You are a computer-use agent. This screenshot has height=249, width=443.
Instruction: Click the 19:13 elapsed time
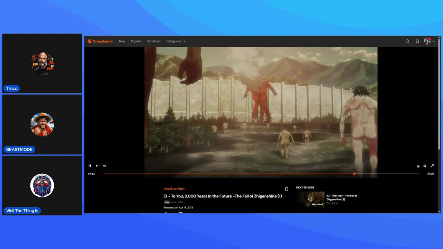(x=91, y=174)
